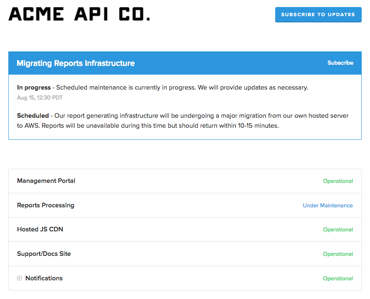Click the AWS migration description paragraph
This screenshot has height=299, width=370.
[183, 121]
